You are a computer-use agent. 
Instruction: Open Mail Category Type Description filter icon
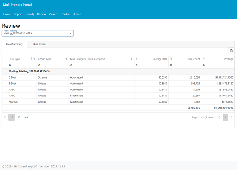point(132,59)
